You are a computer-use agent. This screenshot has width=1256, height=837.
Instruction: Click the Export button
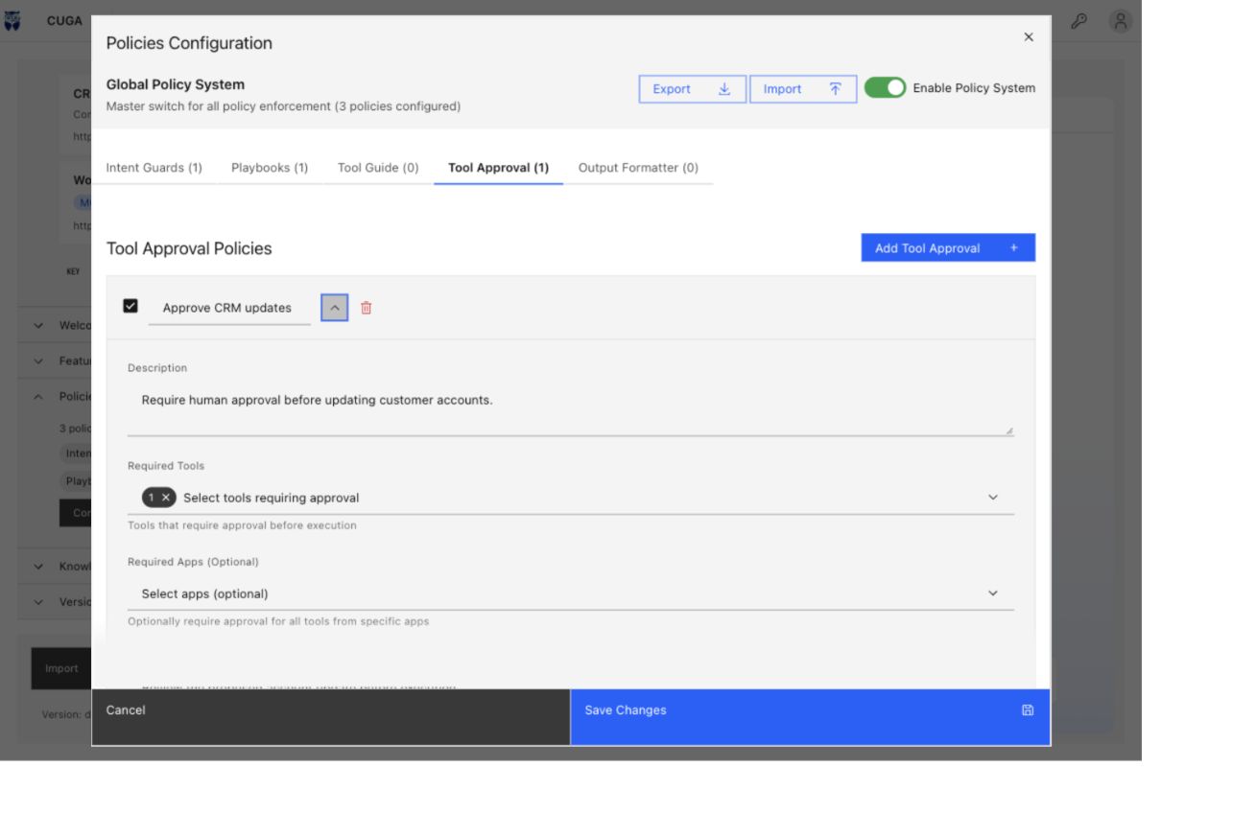(693, 89)
